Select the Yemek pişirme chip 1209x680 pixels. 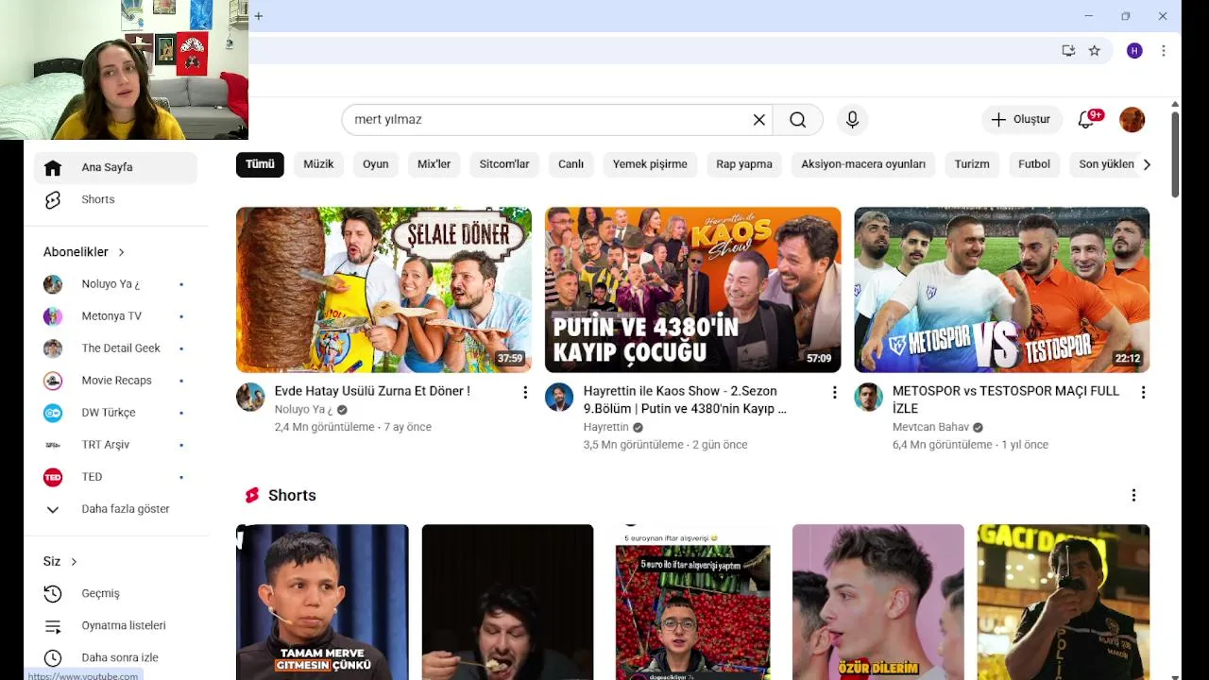pyautogui.click(x=650, y=164)
